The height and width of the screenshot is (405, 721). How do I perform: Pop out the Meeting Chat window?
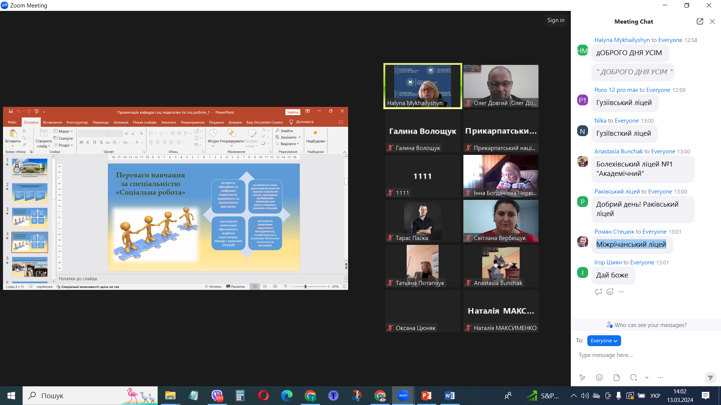coord(700,21)
